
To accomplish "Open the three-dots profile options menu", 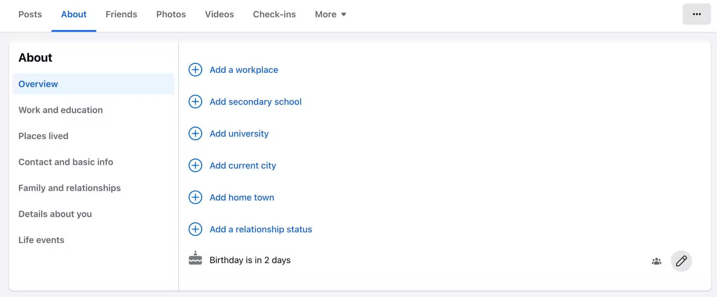I will tap(696, 14).
